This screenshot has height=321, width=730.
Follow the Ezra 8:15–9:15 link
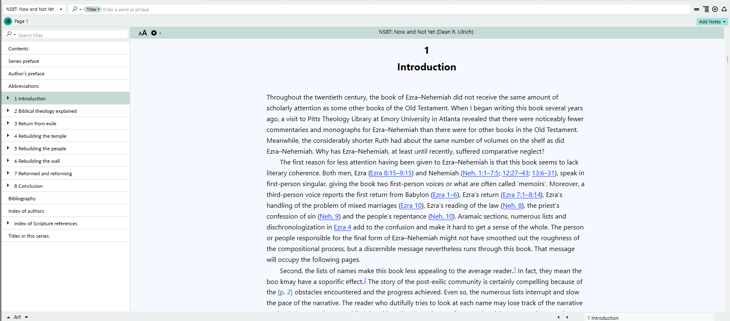[391, 173]
